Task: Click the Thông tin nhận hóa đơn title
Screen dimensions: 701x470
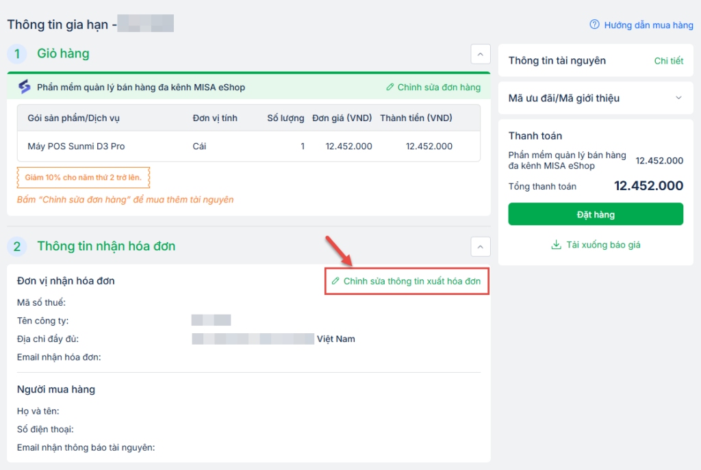Action: [x=106, y=246]
